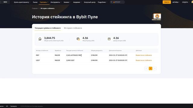Viewport: 193px width, 108px height.
Task: Click the laptop illustration icon near title
Action: coord(157,17)
